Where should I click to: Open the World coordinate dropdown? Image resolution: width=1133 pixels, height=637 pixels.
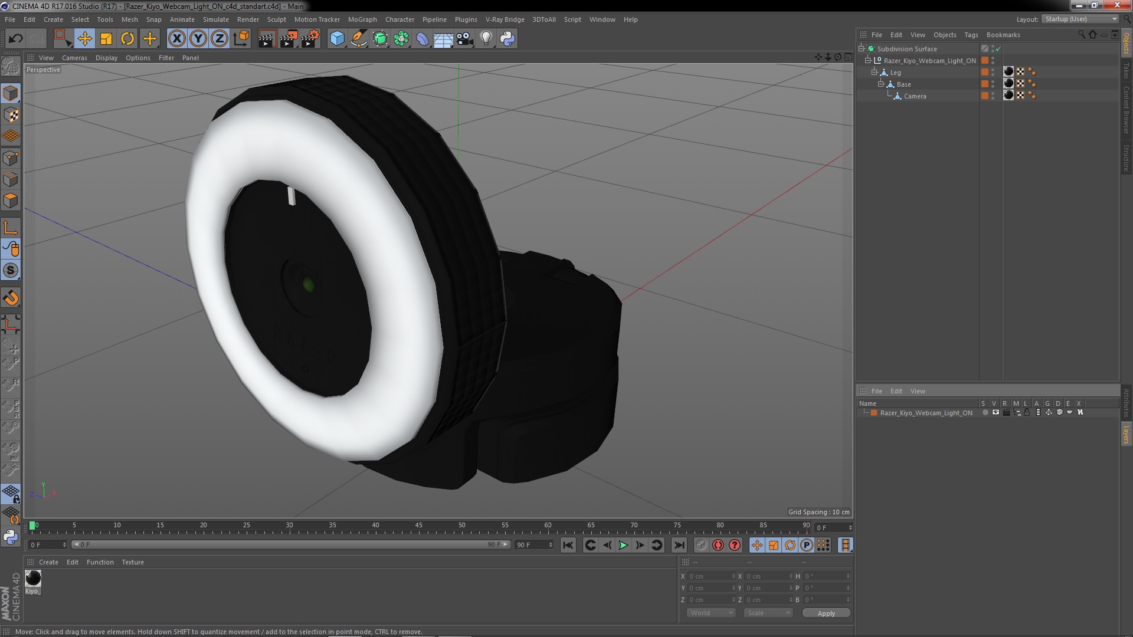point(711,613)
